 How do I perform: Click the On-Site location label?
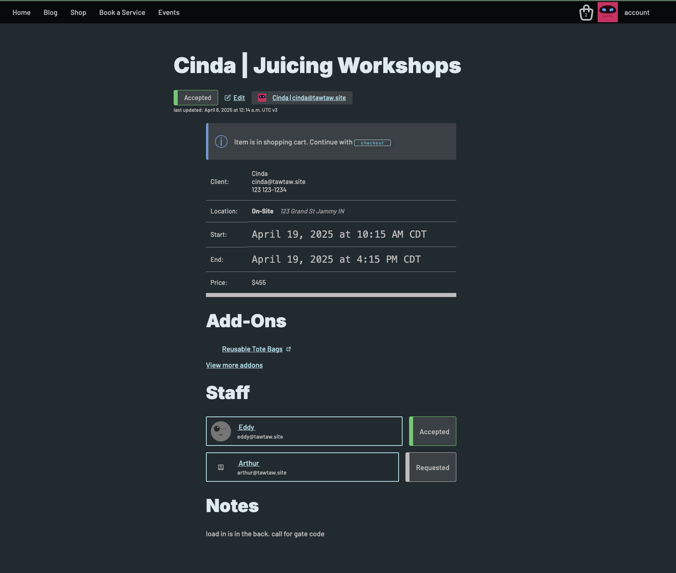[x=262, y=211]
